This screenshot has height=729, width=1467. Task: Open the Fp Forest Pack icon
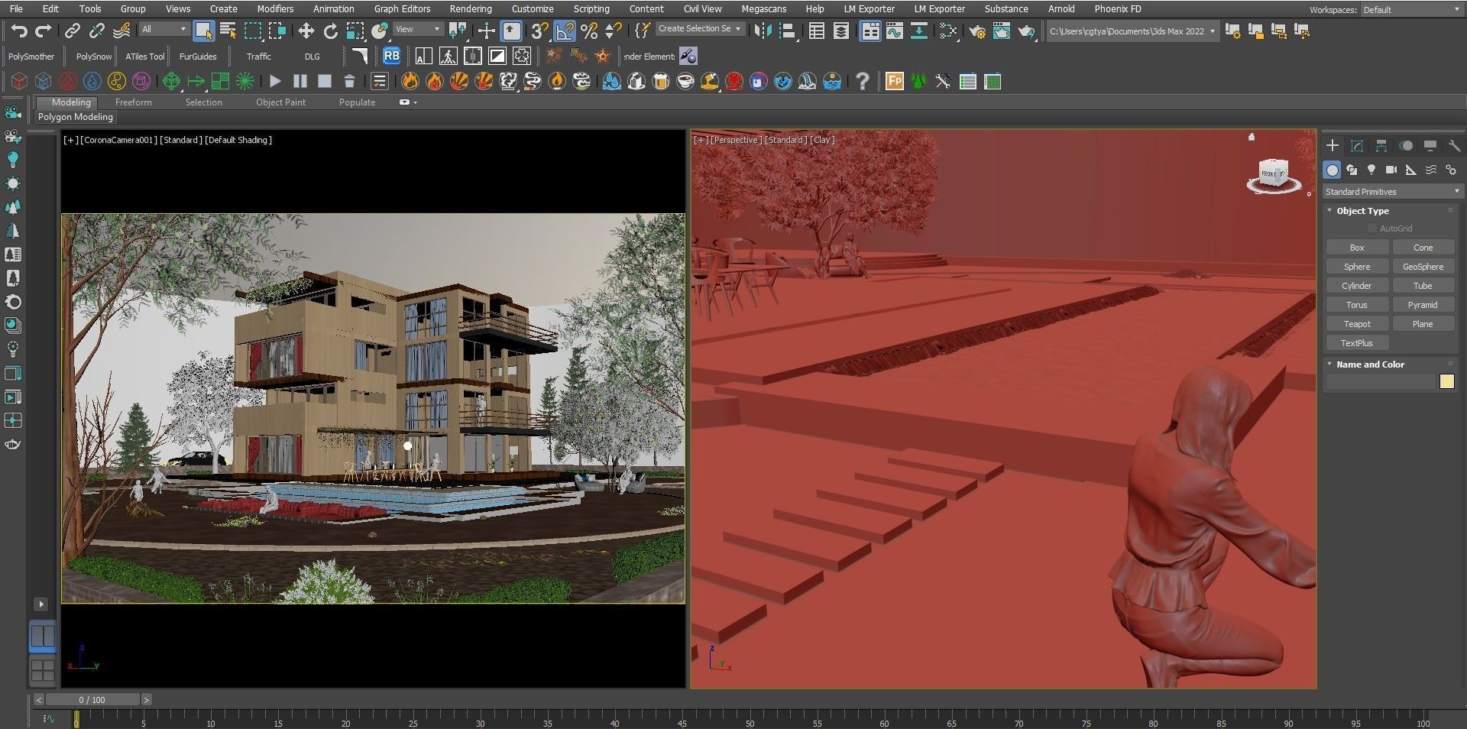coord(895,81)
